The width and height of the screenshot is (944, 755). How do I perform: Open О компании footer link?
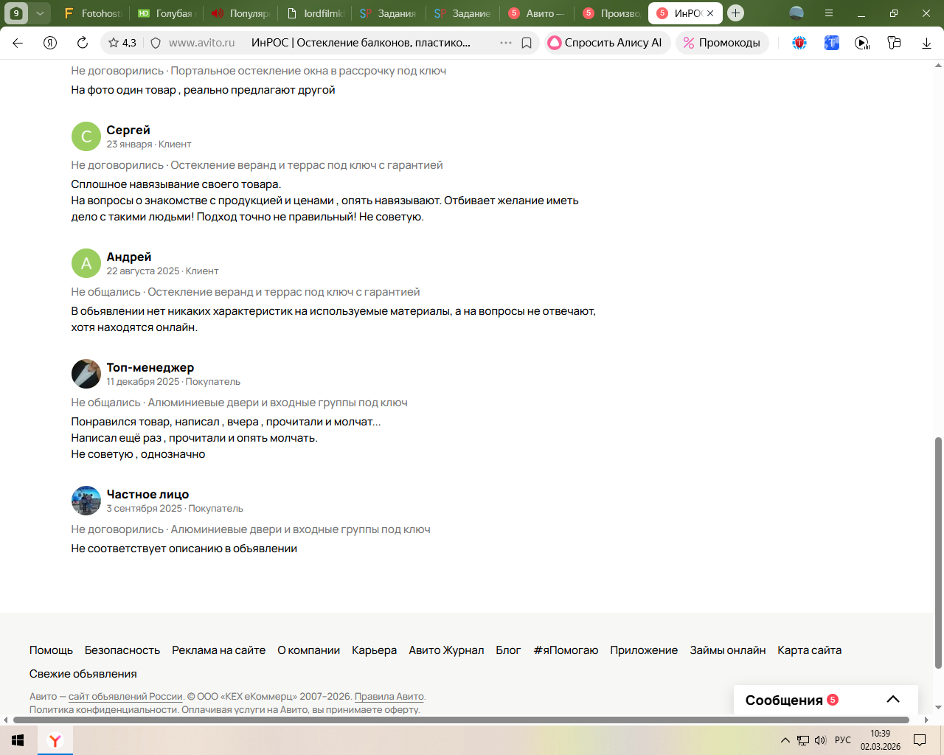coord(308,650)
